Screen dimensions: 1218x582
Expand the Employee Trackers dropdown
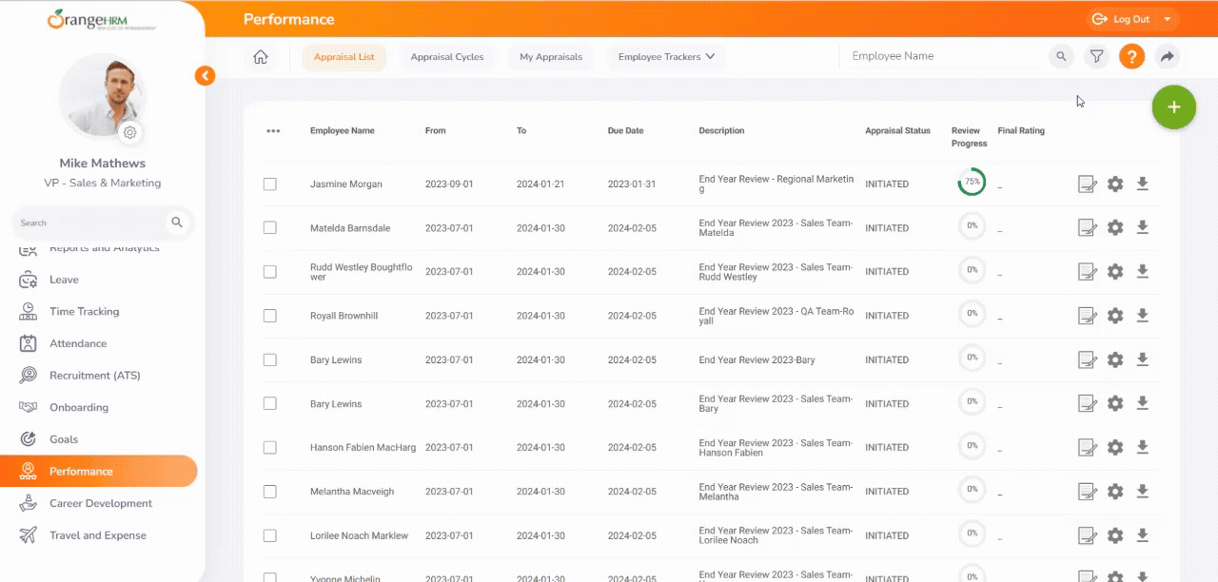[x=666, y=57]
